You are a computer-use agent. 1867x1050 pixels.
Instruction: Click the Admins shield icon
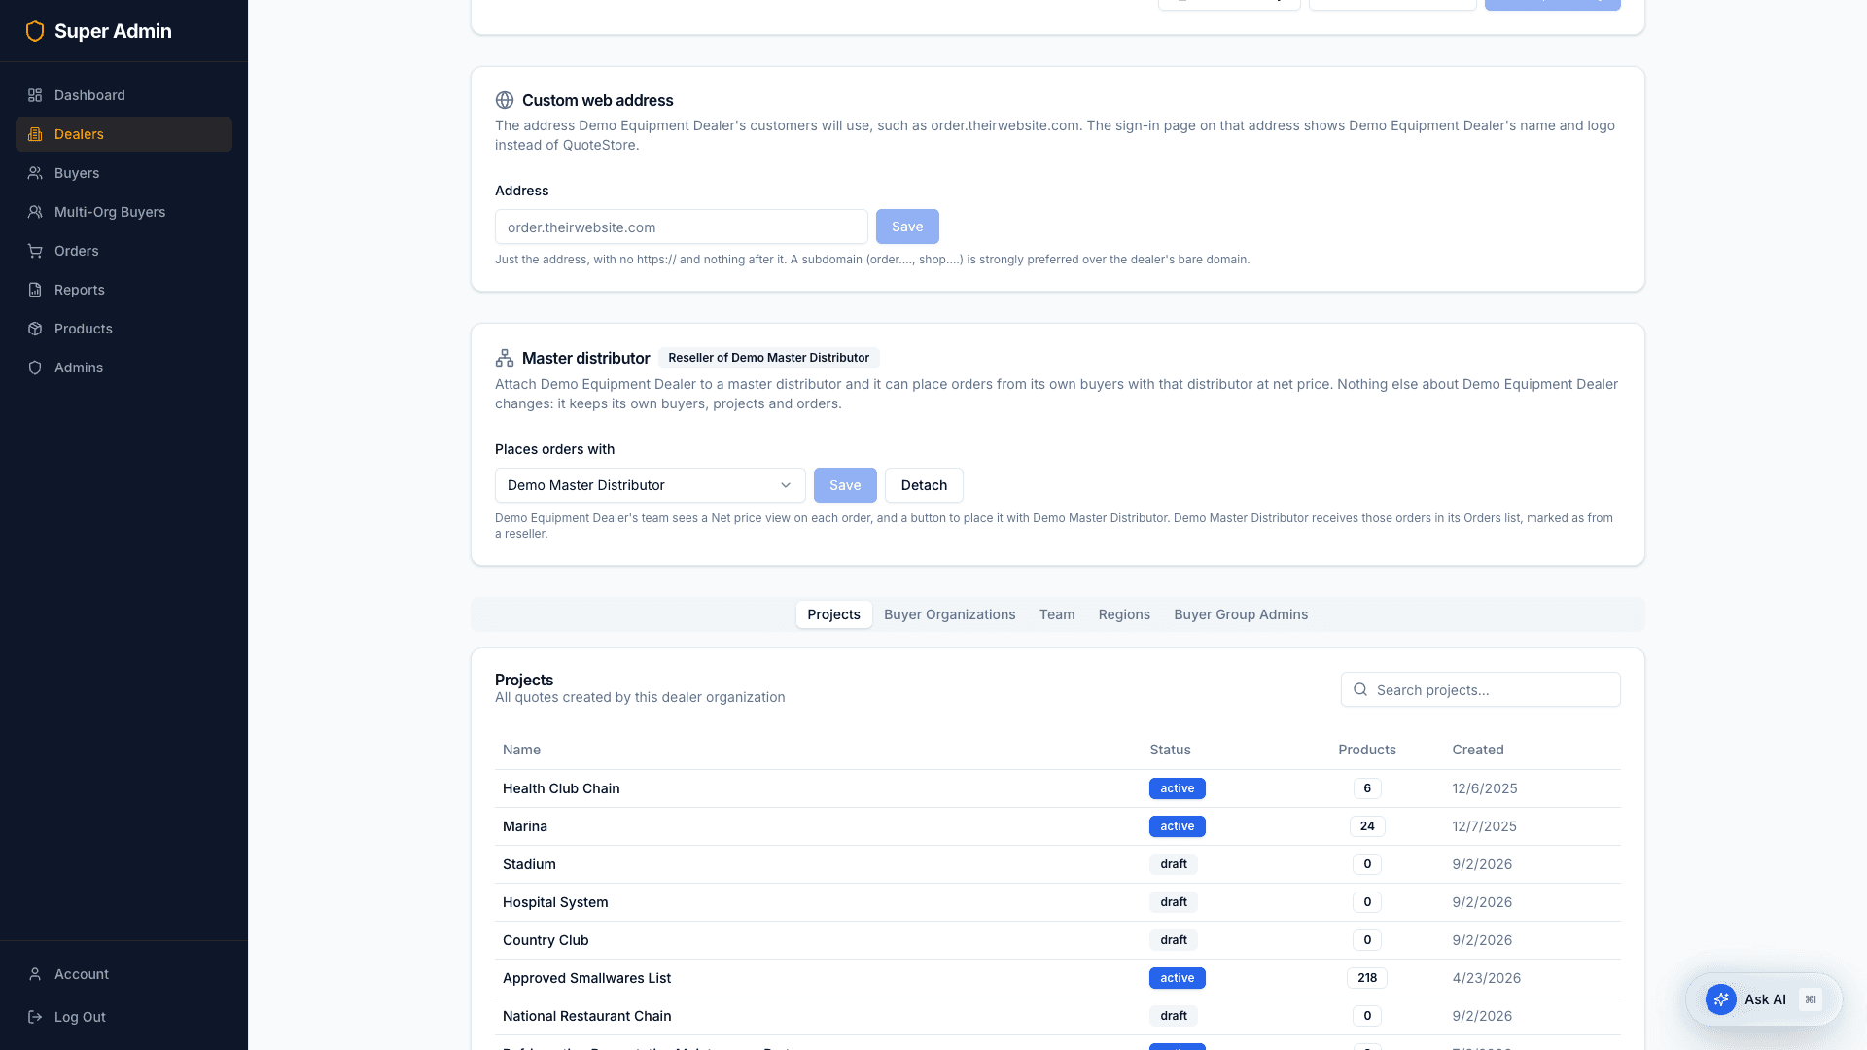(35, 367)
